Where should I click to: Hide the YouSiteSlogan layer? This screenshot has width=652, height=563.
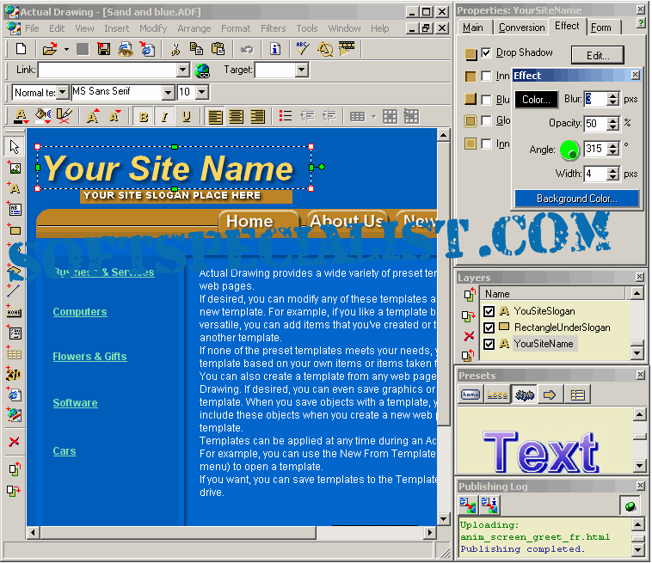[x=489, y=311]
